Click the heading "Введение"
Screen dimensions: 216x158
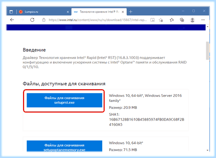34,50
